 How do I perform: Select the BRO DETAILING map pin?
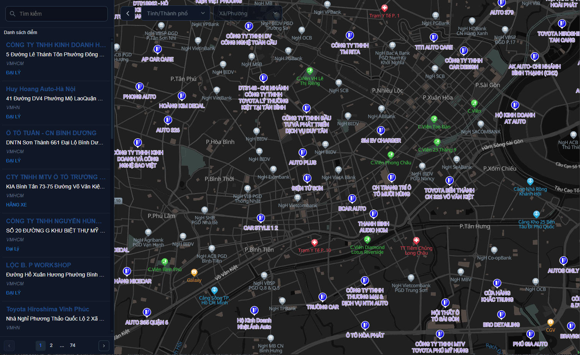click(x=501, y=315)
